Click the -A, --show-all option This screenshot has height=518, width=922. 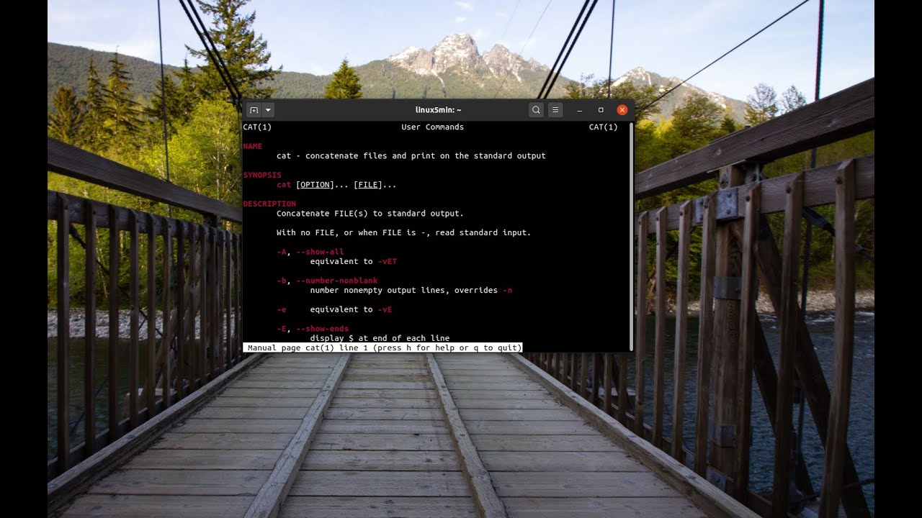[x=310, y=252]
